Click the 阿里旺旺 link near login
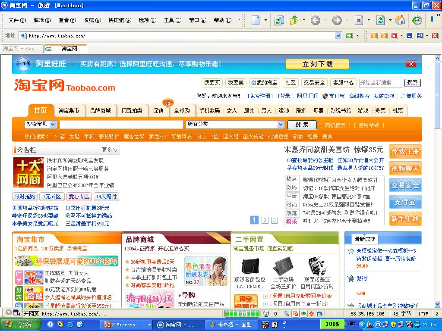This screenshot has height=331, width=442. (307, 96)
